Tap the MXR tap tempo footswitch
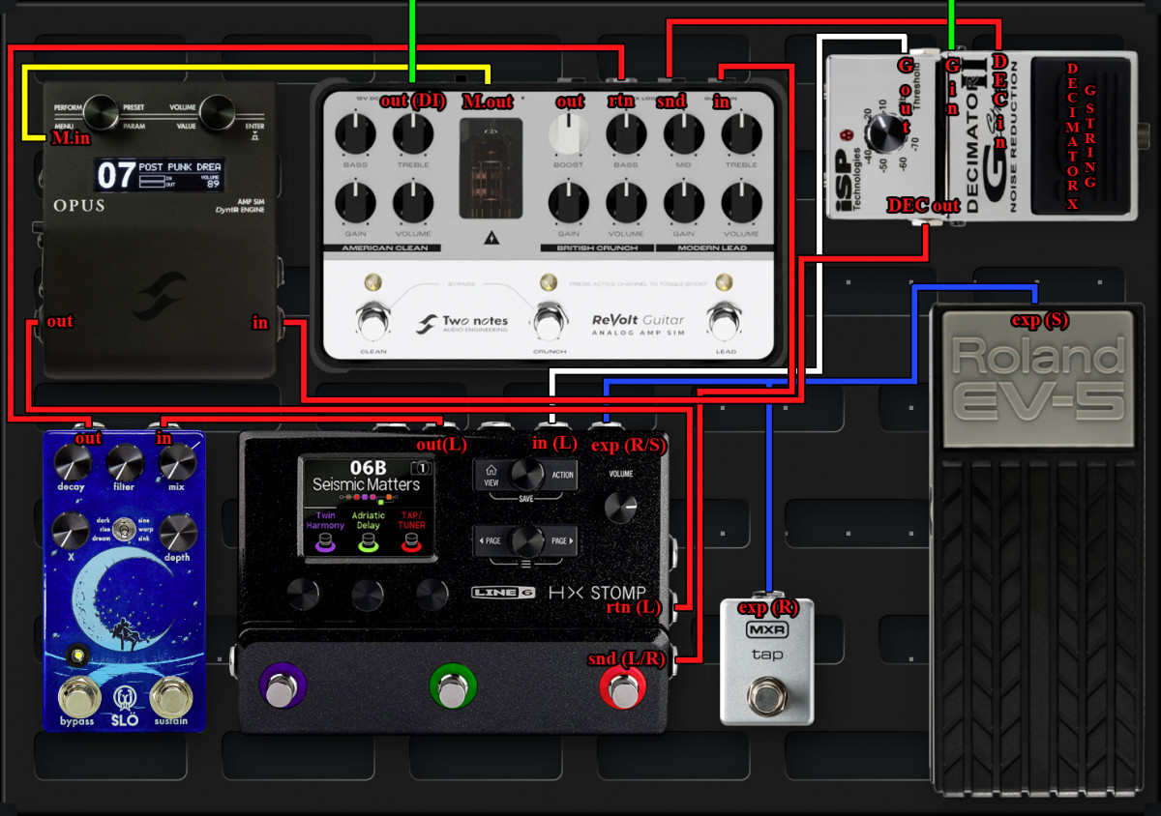The height and width of the screenshot is (816, 1161). [766, 692]
